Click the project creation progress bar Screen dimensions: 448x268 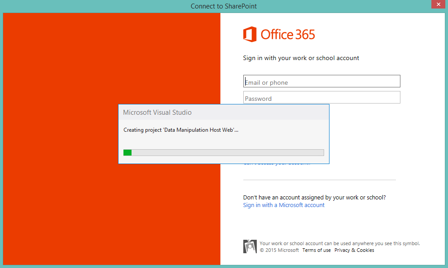(224, 152)
